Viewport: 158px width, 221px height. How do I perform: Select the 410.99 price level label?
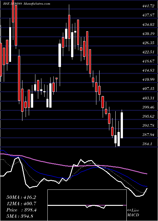pos(148,80)
